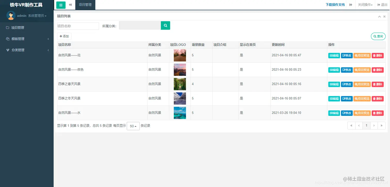This screenshot has height=187, width=390.
Task: Open the 下载操作文档 link
Action: point(335,5)
